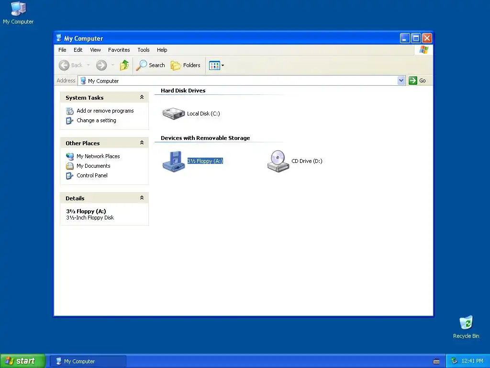Screen dimensions: 490x368
Task: Close the My Computer window
Action: pos(427,38)
